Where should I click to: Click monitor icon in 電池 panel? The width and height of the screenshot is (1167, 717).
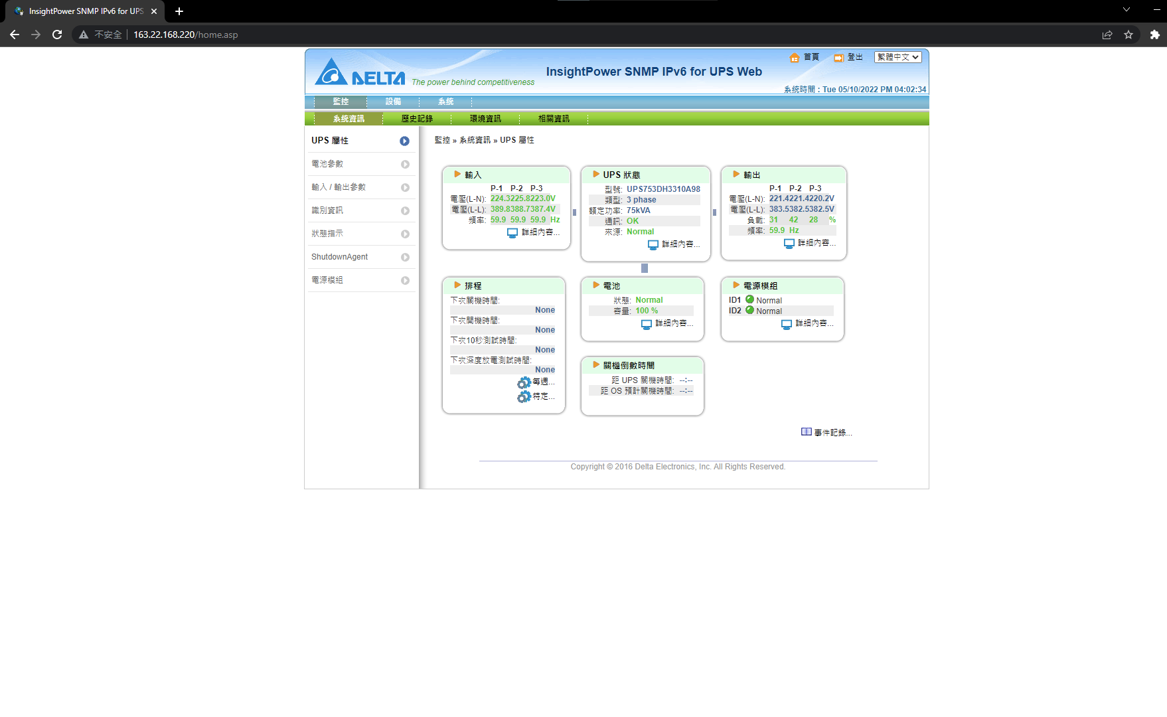tap(647, 324)
